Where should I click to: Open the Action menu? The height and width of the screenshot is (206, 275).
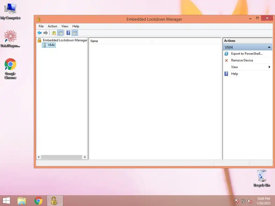pyautogui.click(x=52, y=26)
